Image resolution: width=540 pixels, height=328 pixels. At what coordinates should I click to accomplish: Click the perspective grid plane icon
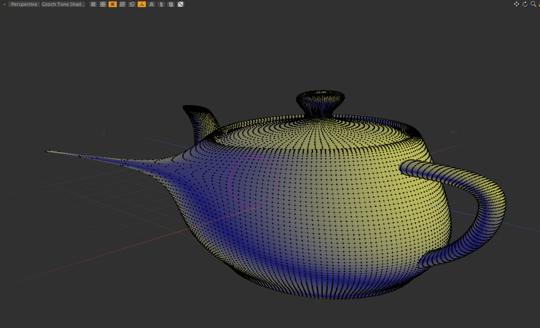152,4
